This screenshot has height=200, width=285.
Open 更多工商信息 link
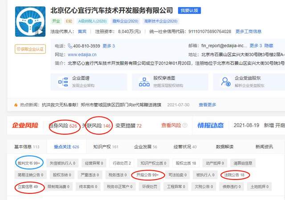248,32
